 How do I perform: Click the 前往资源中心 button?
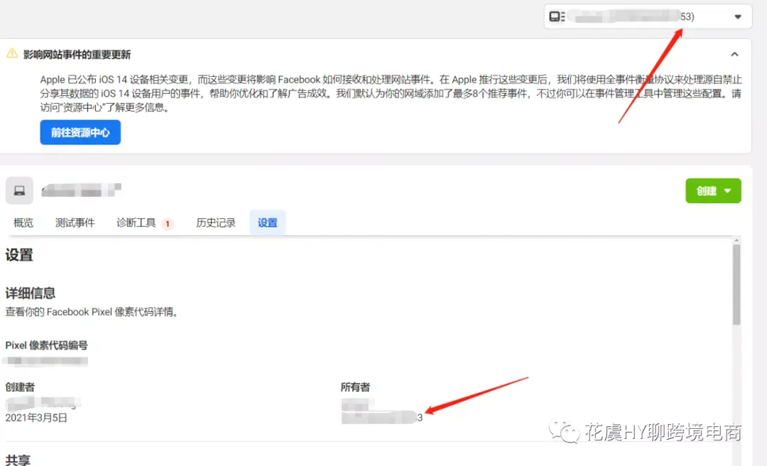click(x=80, y=132)
